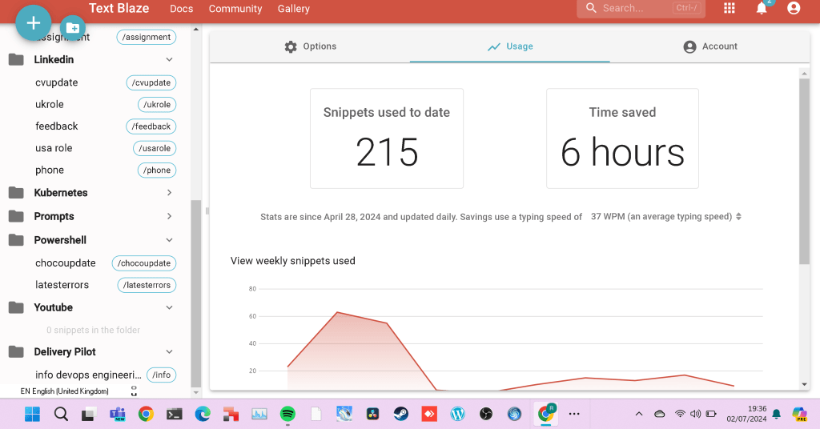Open Microsoft Teams from taskbar
820x429 pixels.
coord(117,415)
